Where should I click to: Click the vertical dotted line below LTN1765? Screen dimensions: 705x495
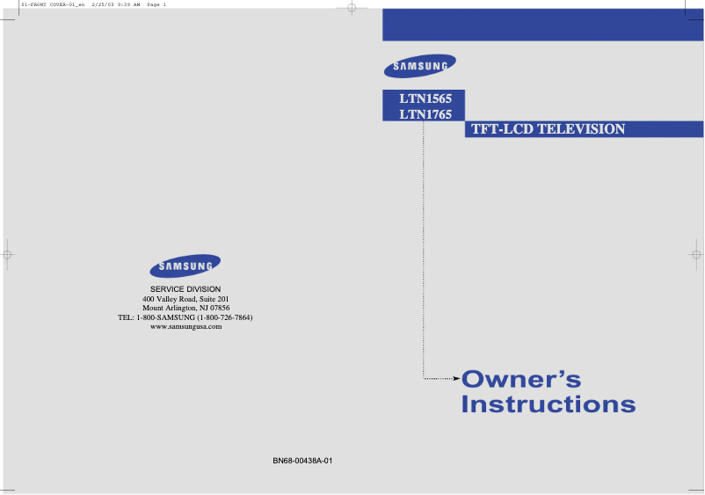[424, 246]
